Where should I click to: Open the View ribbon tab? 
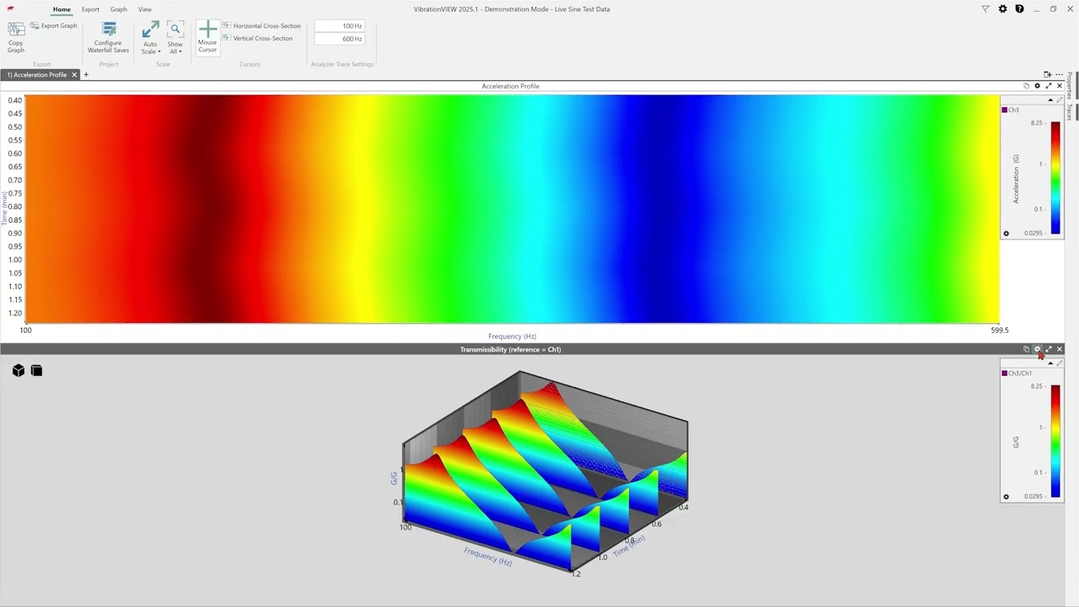(144, 9)
